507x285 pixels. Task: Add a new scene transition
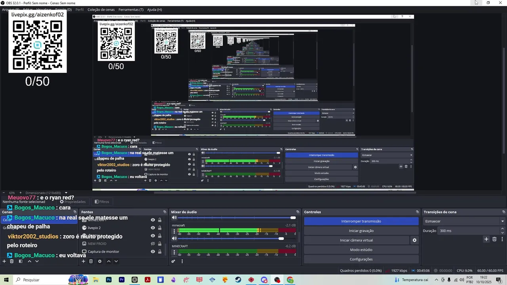click(486, 239)
